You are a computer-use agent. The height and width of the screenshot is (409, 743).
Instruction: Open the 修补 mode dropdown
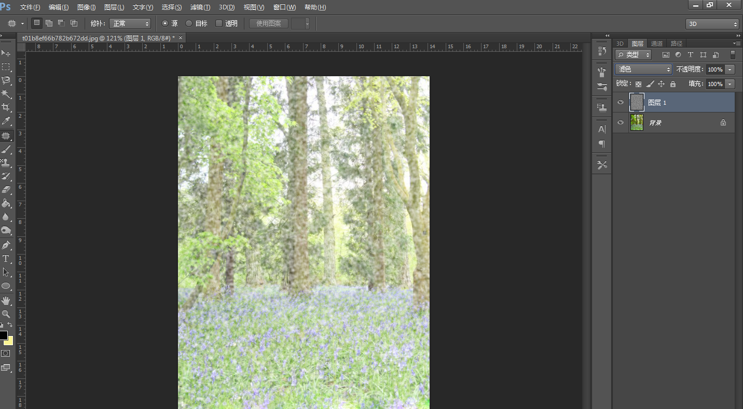click(x=130, y=23)
